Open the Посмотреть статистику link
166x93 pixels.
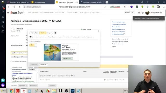119,24
